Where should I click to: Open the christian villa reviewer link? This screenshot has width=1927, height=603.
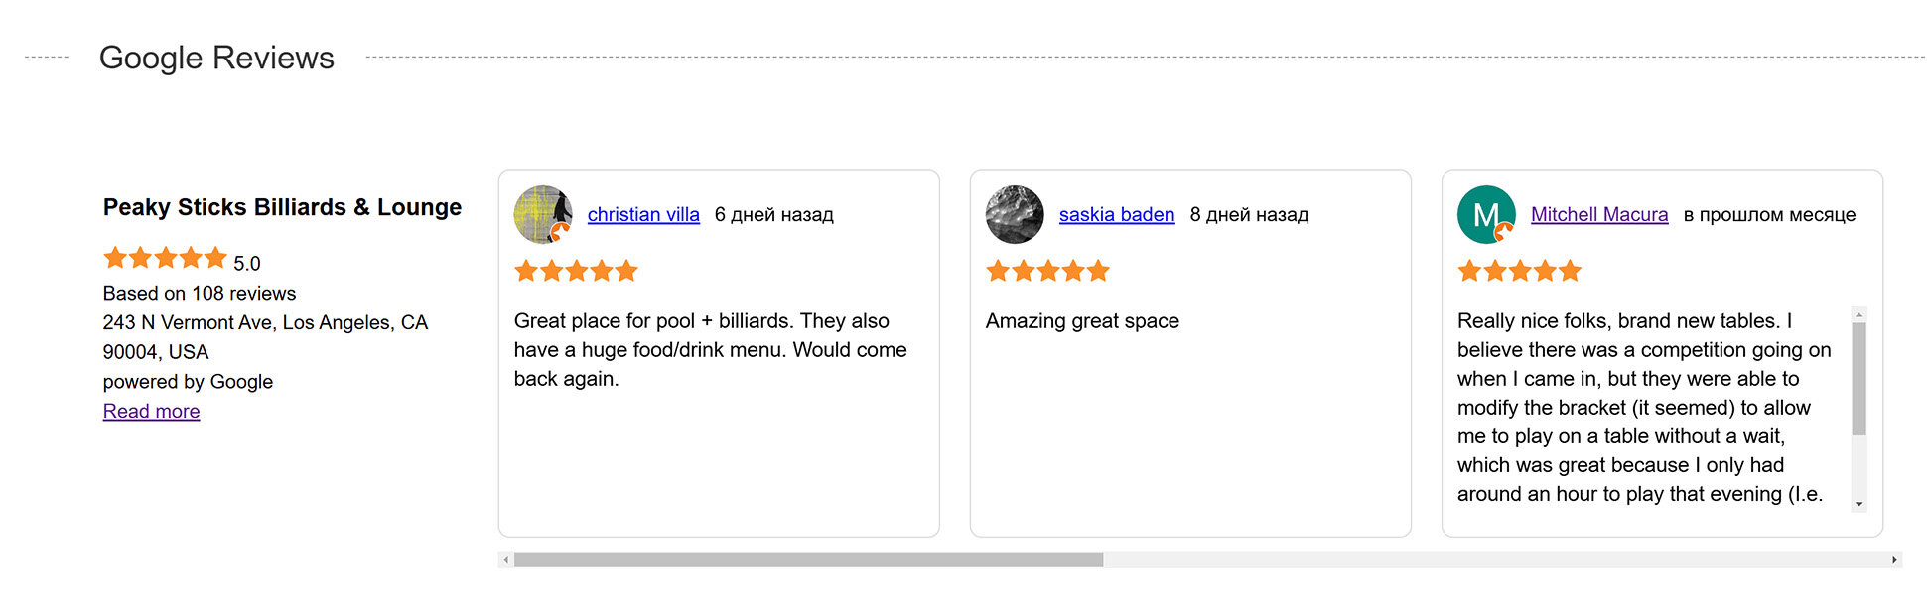pyautogui.click(x=643, y=215)
